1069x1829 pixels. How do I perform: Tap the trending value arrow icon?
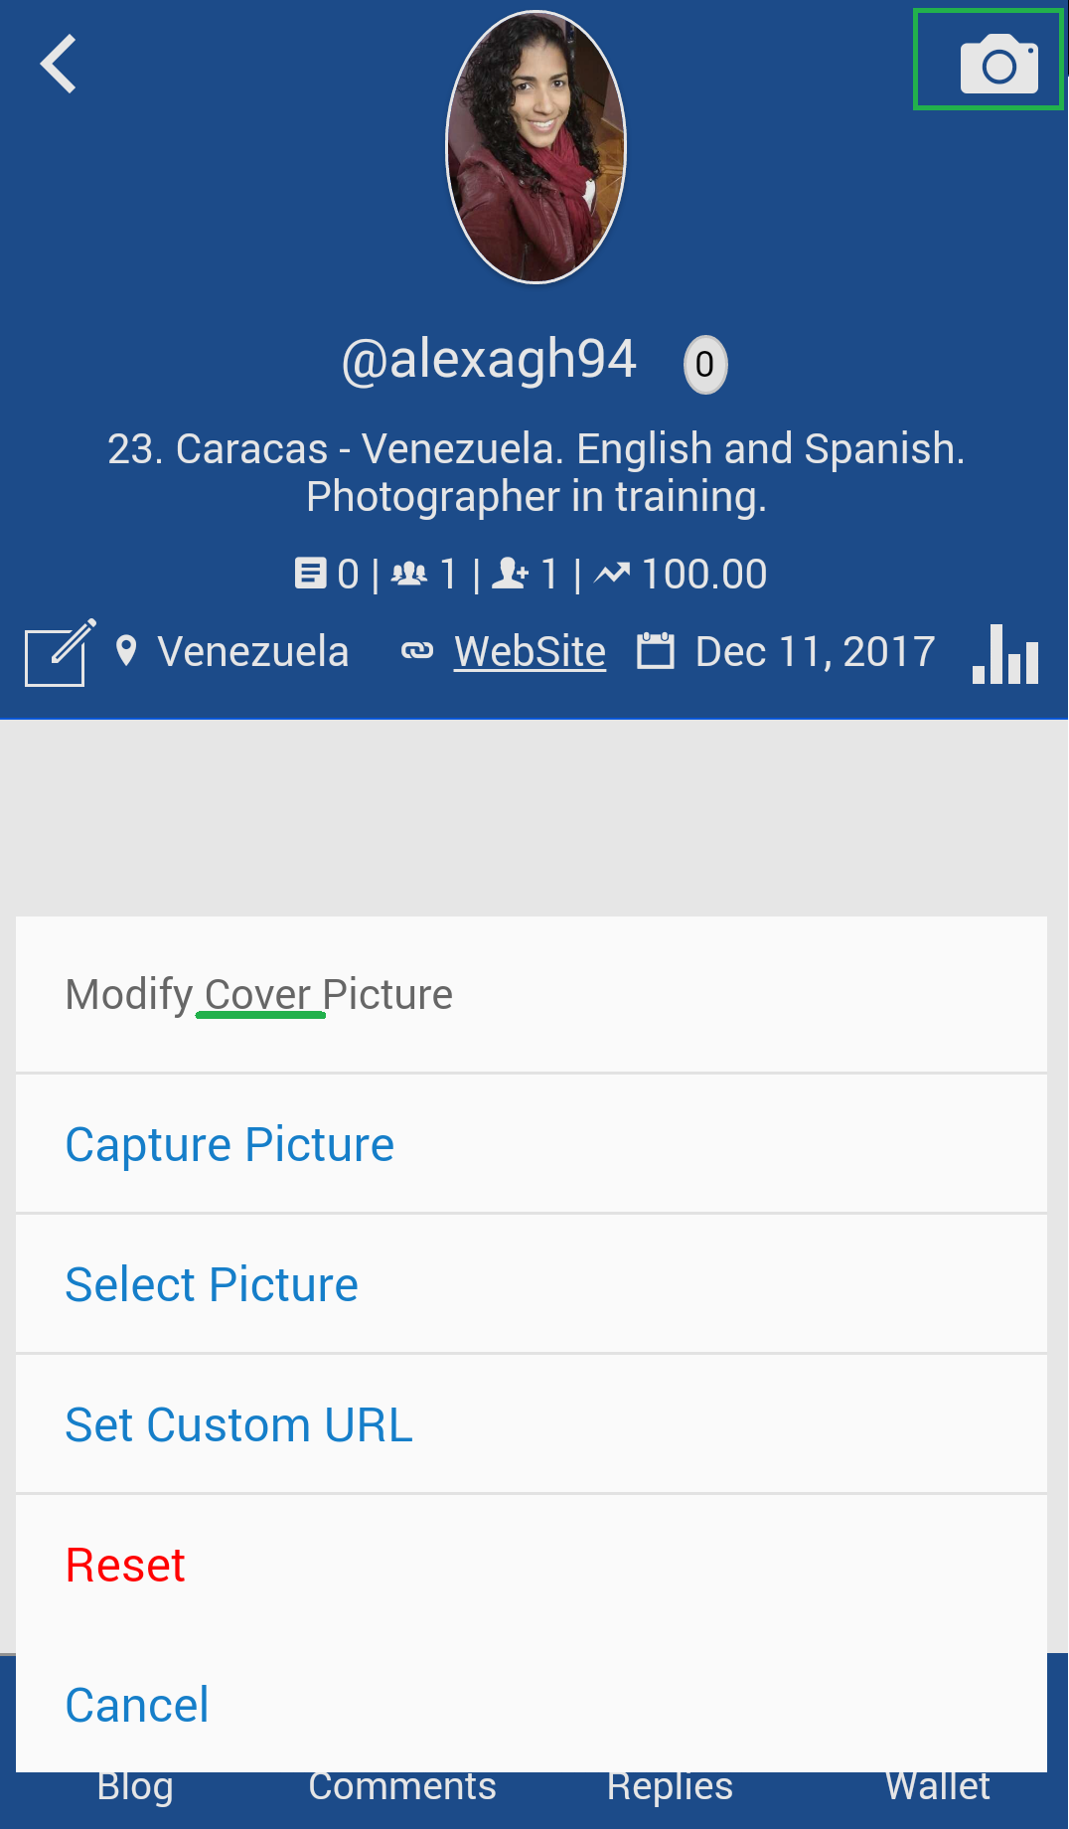coord(612,574)
